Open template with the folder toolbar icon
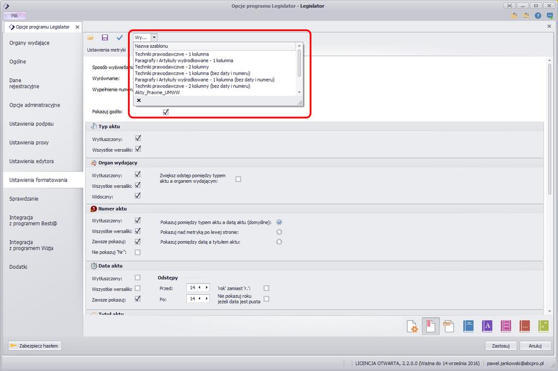Screen dimensions: 558x371 90,38
